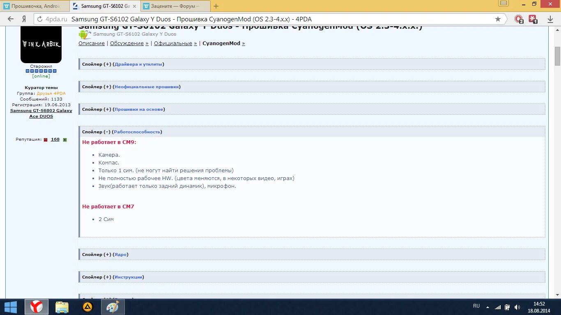Open the Описание link
561x315 pixels.
(92, 43)
